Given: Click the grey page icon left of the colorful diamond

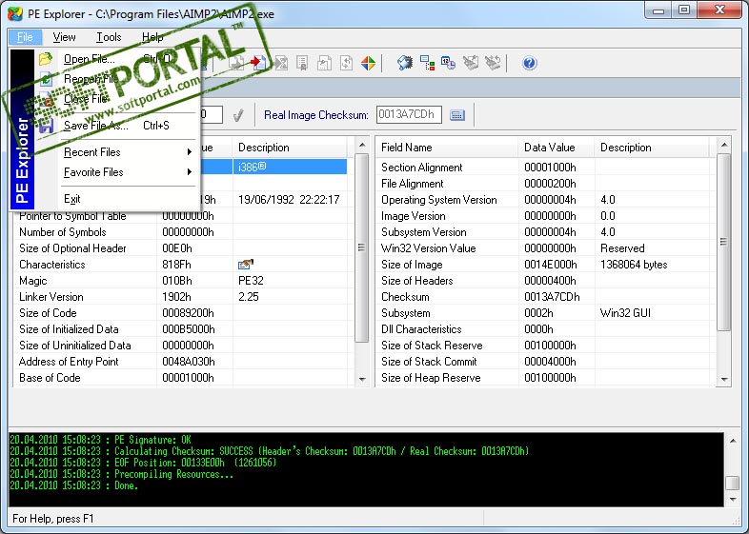Looking at the screenshot, I should tap(346, 63).
